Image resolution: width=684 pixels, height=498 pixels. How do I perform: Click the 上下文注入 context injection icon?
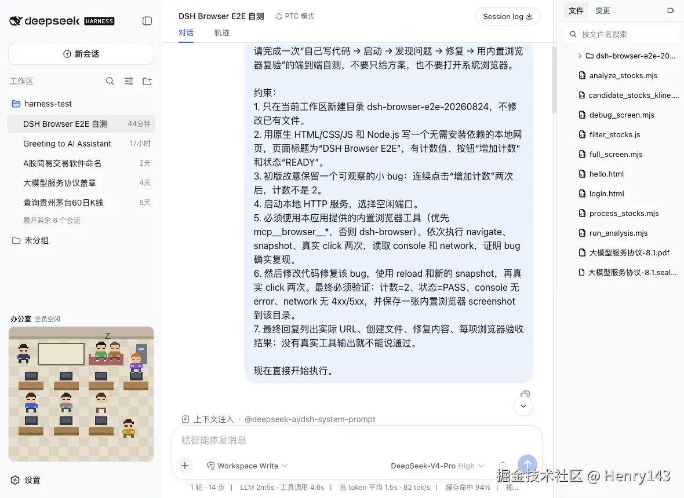(185, 419)
